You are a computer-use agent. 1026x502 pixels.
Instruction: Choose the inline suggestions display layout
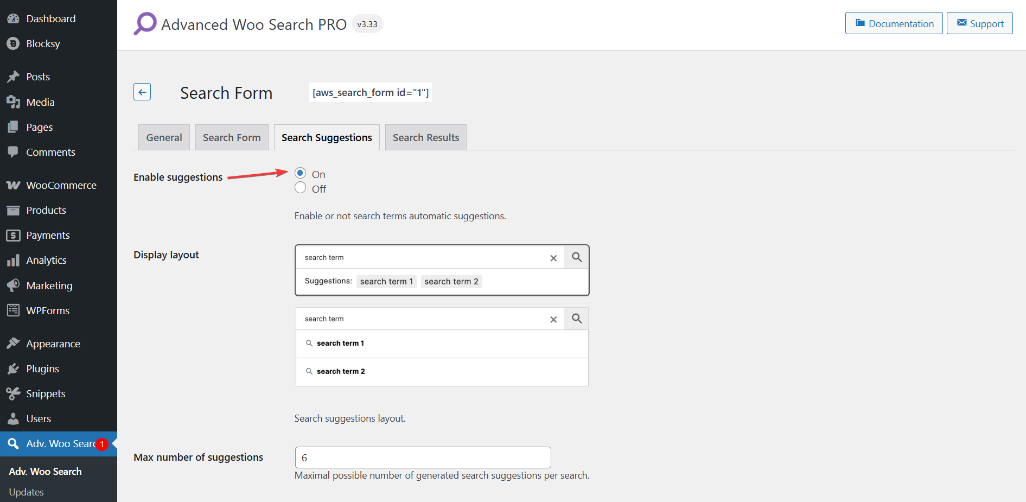pyautogui.click(x=442, y=270)
